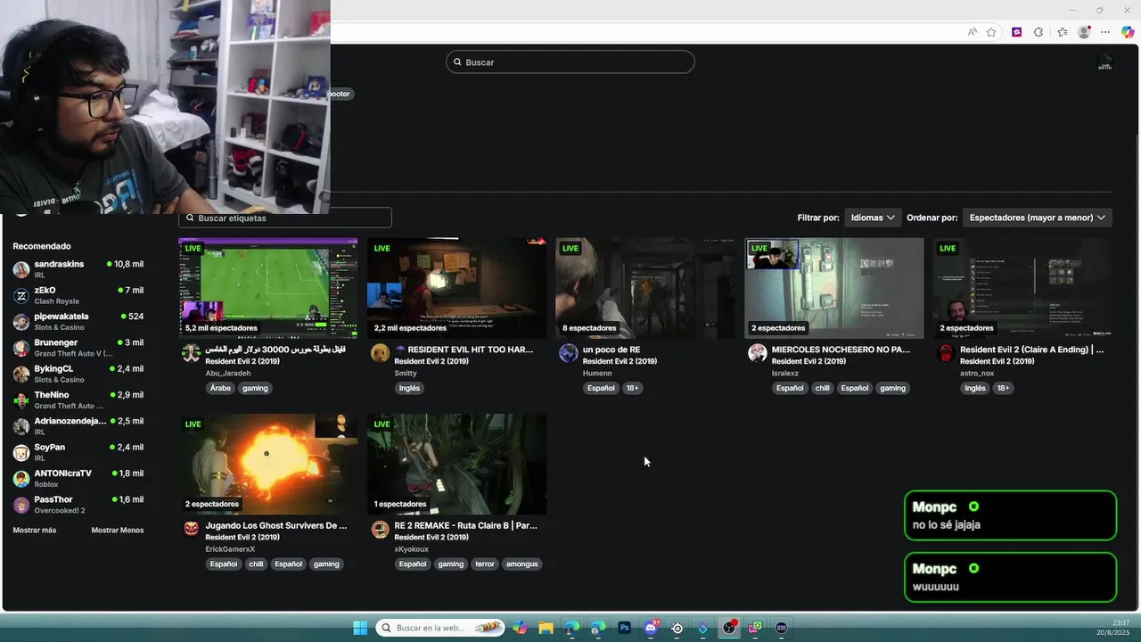Click Mostrar más under Recomendado
The height and width of the screenshot is (642, 1141).
point(35,531)
